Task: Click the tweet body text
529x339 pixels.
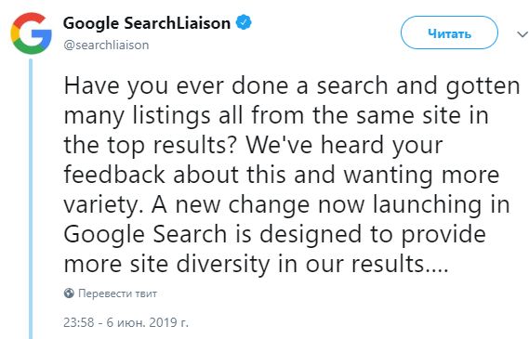Action: pyautogui.click(x=292, y=175)
